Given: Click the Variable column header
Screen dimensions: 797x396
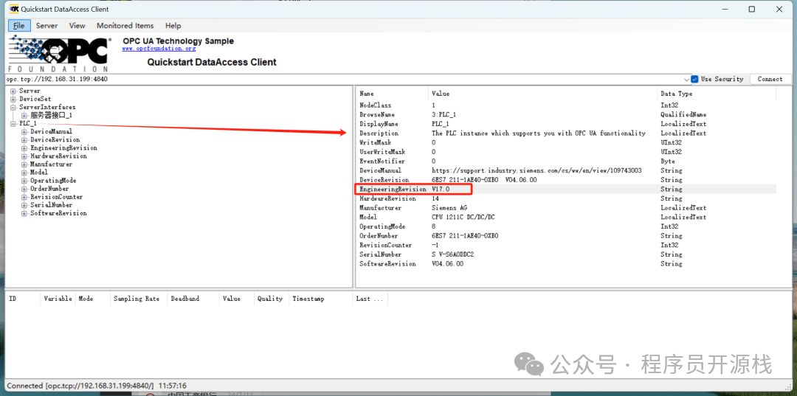Looking at the screenshot, I should click(x=58, y=299).
